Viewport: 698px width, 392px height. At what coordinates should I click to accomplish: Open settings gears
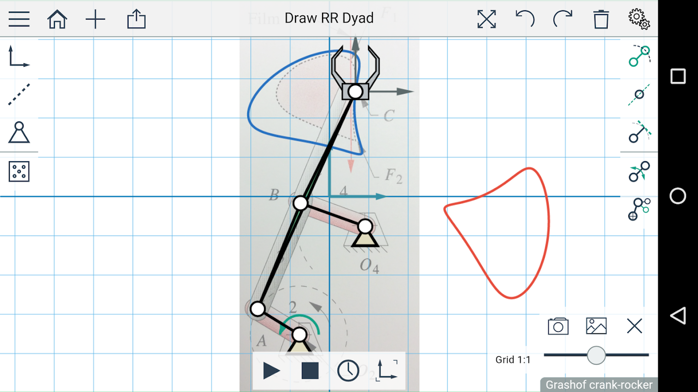639,19
